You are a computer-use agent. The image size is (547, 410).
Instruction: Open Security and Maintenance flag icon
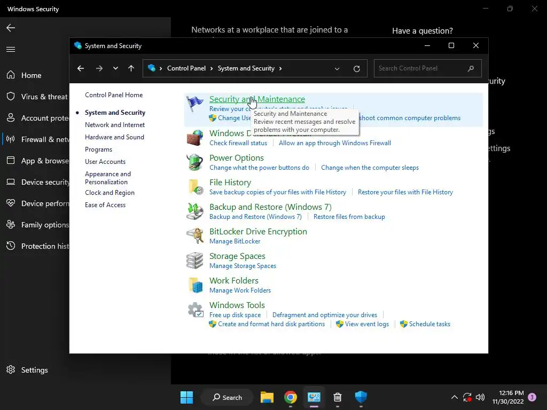pos(194,104)
